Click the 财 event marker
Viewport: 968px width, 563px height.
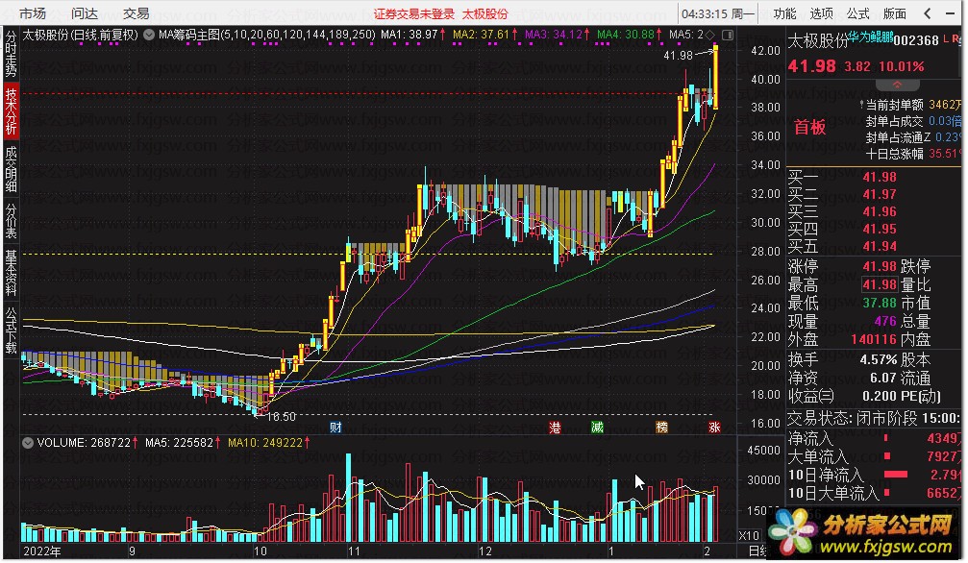pos(335,428)
